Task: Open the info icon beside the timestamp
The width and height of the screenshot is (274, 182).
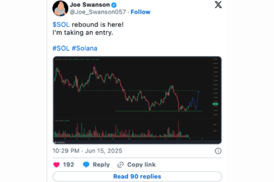Action: pyautogui.click(x=218, y=151)
